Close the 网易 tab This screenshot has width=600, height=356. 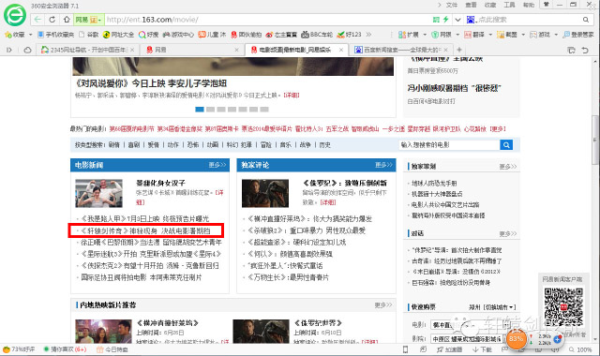(x=236, y=50)
